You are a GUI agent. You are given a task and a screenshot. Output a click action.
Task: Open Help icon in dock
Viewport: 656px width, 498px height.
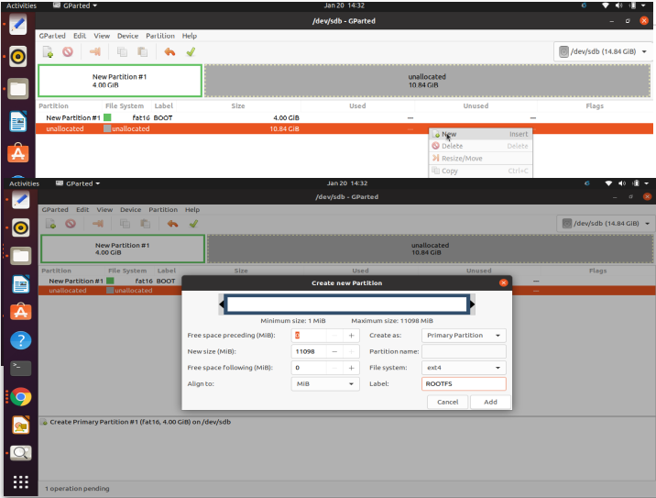tap(20, 340)
